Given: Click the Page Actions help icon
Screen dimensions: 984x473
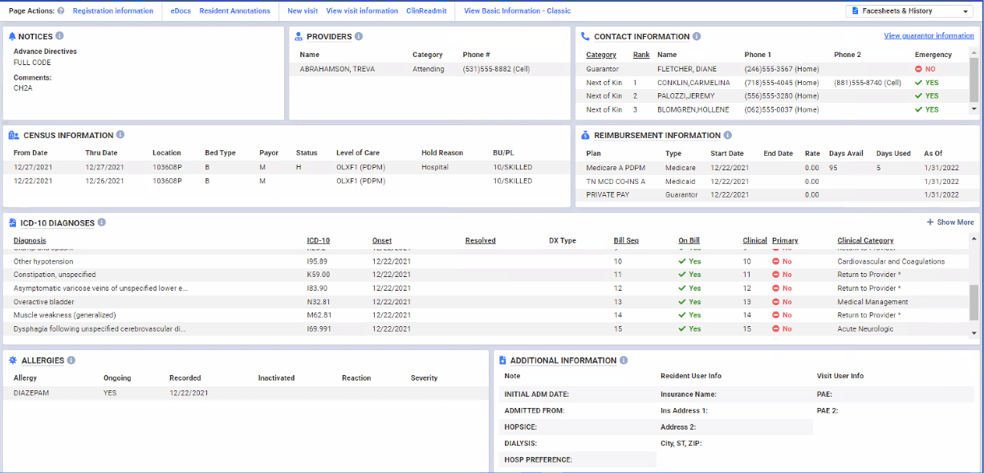Looking at the screenshot, I should coord(61,11).
